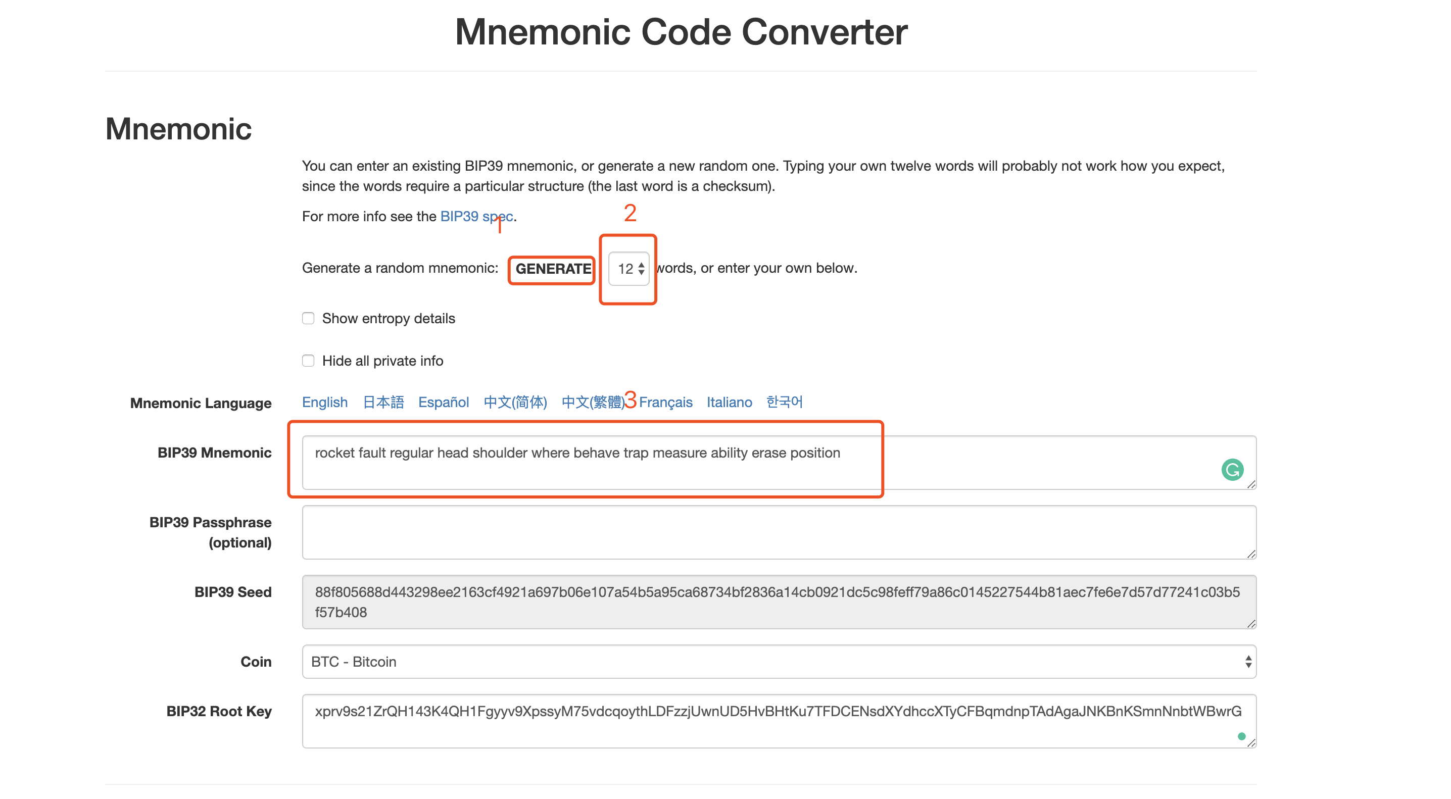Pick Français mnemonic language
Viewport: 1451px width, 799px height.
coord(665,402)
